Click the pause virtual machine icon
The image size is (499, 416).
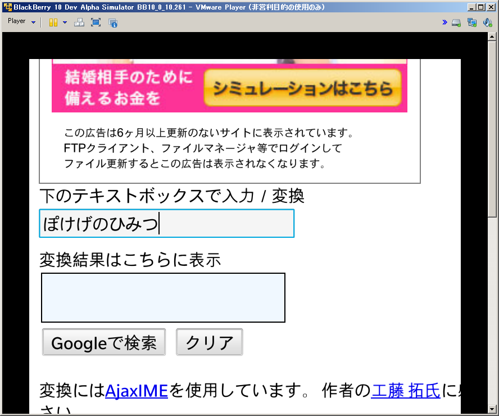point(53,22)
